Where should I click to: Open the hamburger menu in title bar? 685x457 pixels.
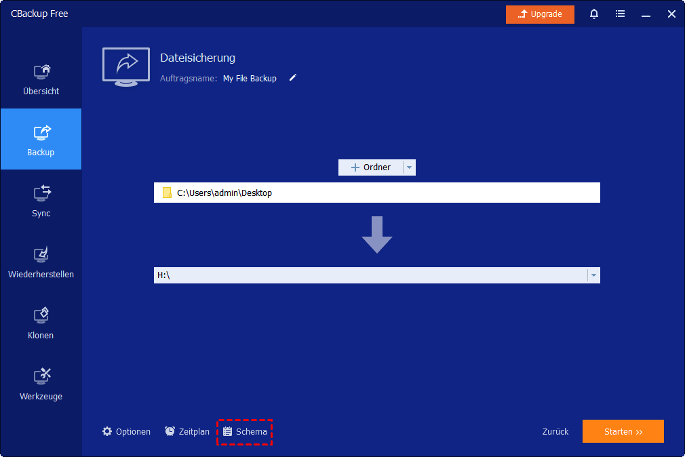[620, 14]
